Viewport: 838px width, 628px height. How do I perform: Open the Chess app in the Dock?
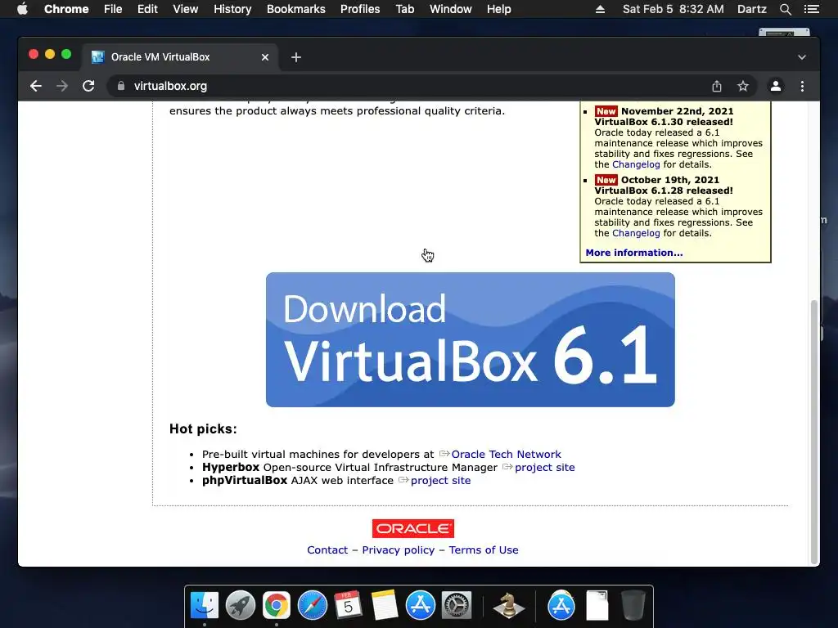[508, 605]
